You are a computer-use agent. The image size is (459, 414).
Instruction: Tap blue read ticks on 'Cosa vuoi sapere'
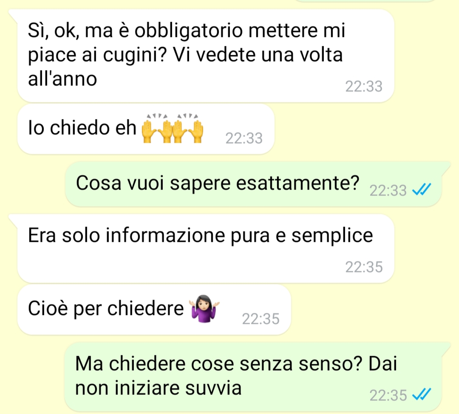click(x=422, y=190)
